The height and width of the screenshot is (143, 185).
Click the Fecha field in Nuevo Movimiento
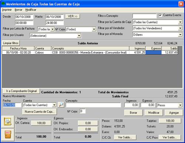pos(12,105)
